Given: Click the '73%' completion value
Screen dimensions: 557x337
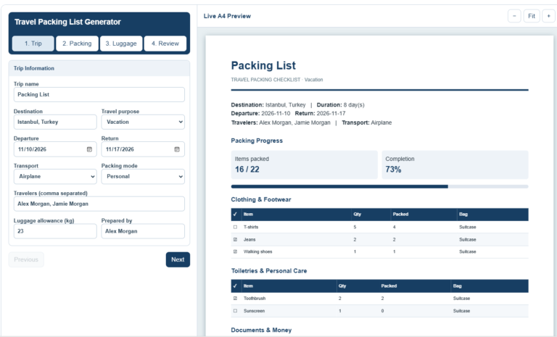Looking at the screenshot, I should point(393,170).
